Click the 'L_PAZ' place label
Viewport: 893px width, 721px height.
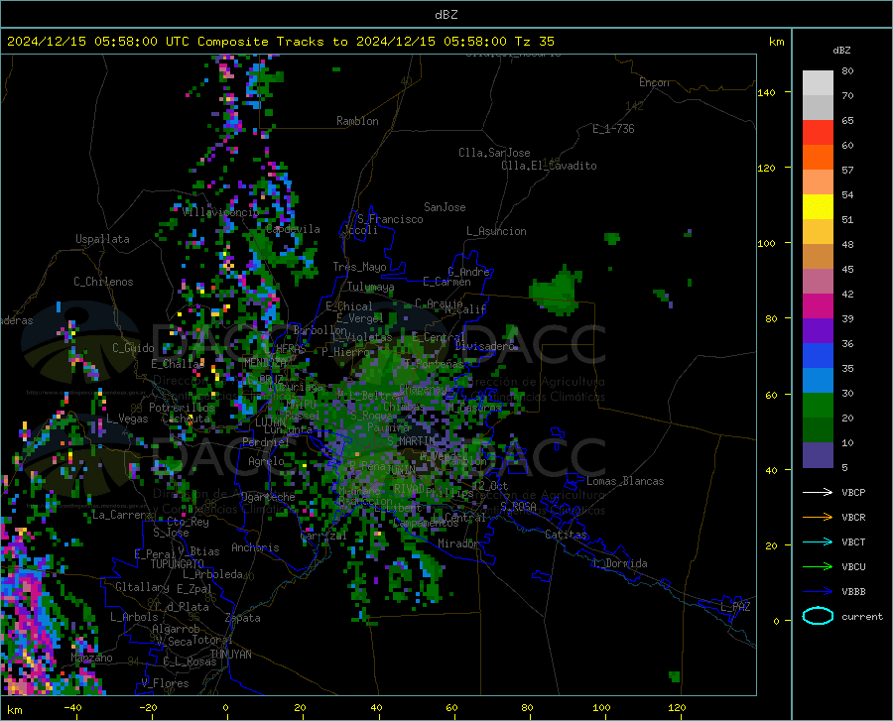click(x=735, y=607)
